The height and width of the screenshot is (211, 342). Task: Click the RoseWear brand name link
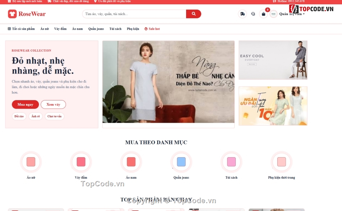point(32,14)
